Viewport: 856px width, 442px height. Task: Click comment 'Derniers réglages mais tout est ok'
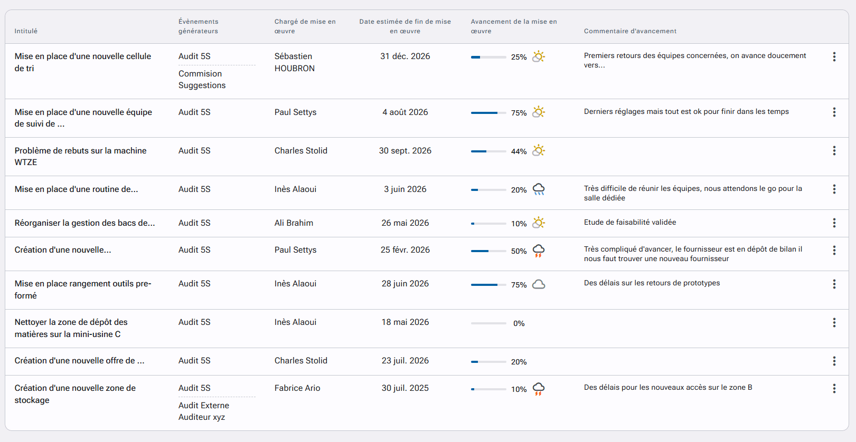tap(686, 112)
